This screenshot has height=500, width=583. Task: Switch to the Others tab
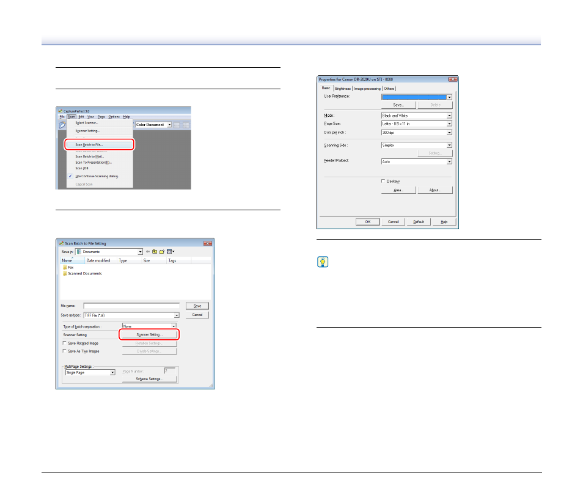tap(389, 89)
